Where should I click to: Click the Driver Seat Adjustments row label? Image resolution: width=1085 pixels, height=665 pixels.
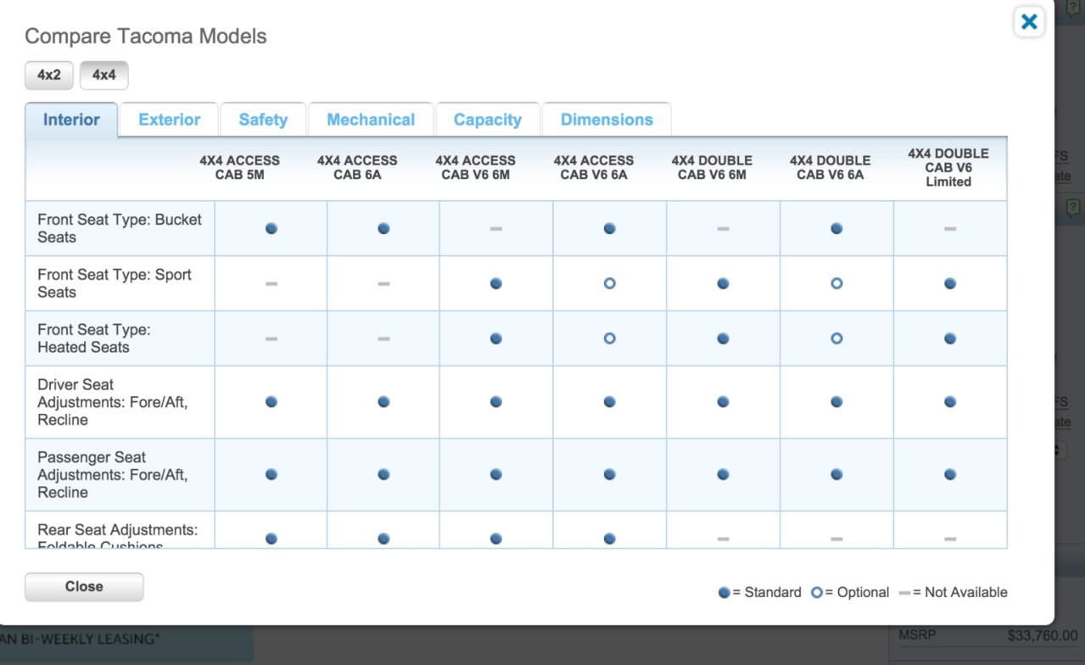(x=113, y=402)
